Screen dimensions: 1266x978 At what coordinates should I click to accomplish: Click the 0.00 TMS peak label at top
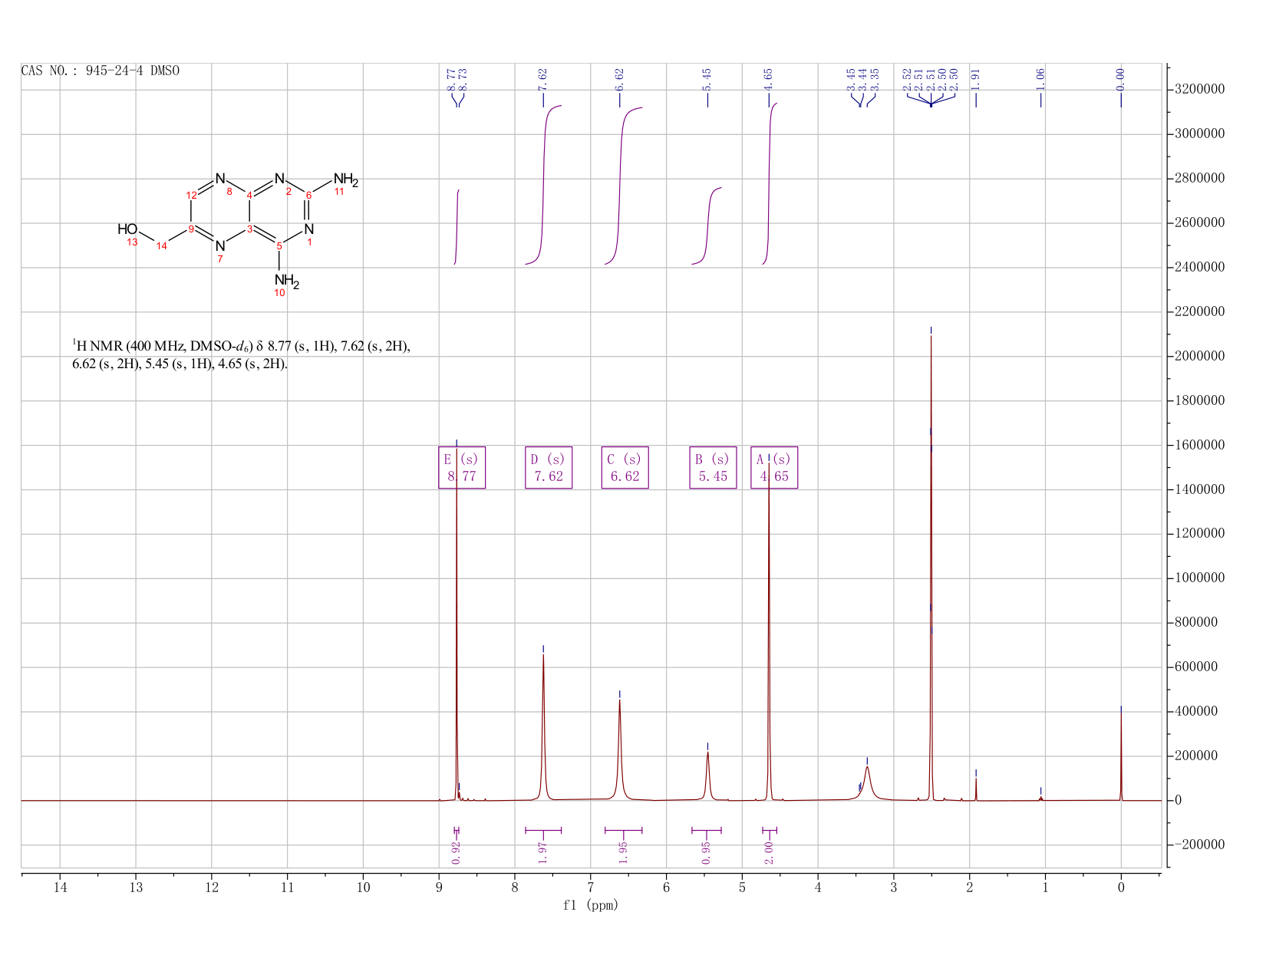pos(1120,79)
